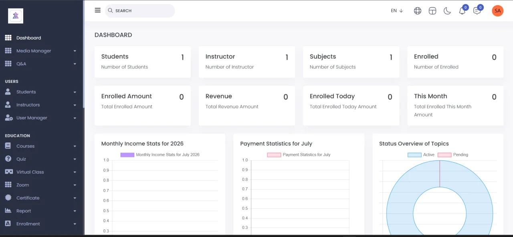Click the Revenue card

click(x=247, y=105)
